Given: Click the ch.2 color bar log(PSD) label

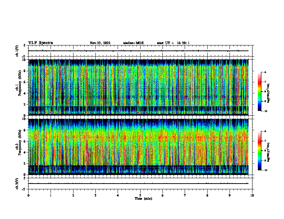Looking at the screenshot, I should (x=269, y=152).
